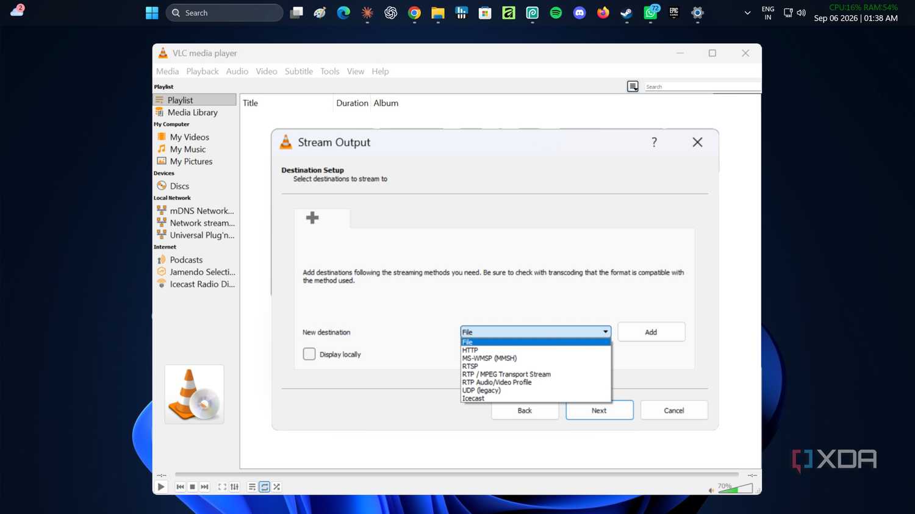The height and width of the screenshot is (514, 915).
Task: Adjust the volume slider at 70%
Action: point(736,488)
